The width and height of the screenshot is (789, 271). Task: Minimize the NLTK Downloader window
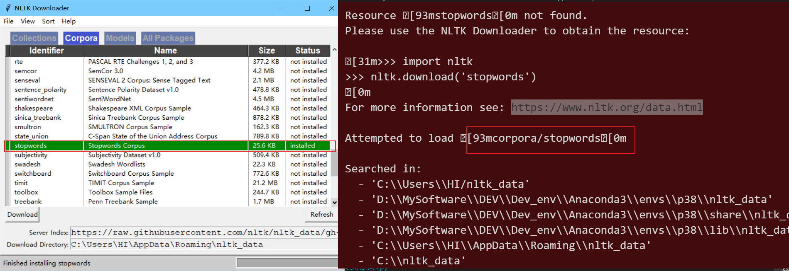click(x=283, y=8)
